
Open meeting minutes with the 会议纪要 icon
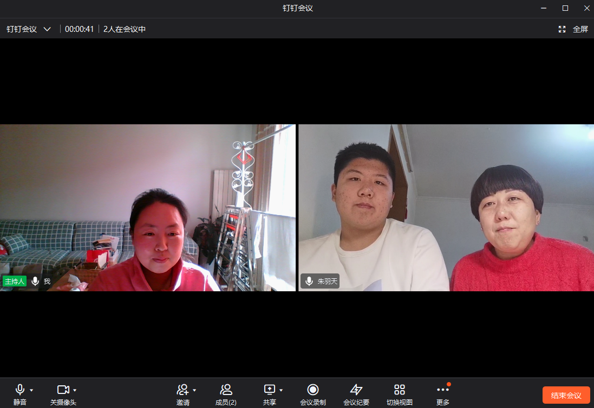tap(357, 389)
